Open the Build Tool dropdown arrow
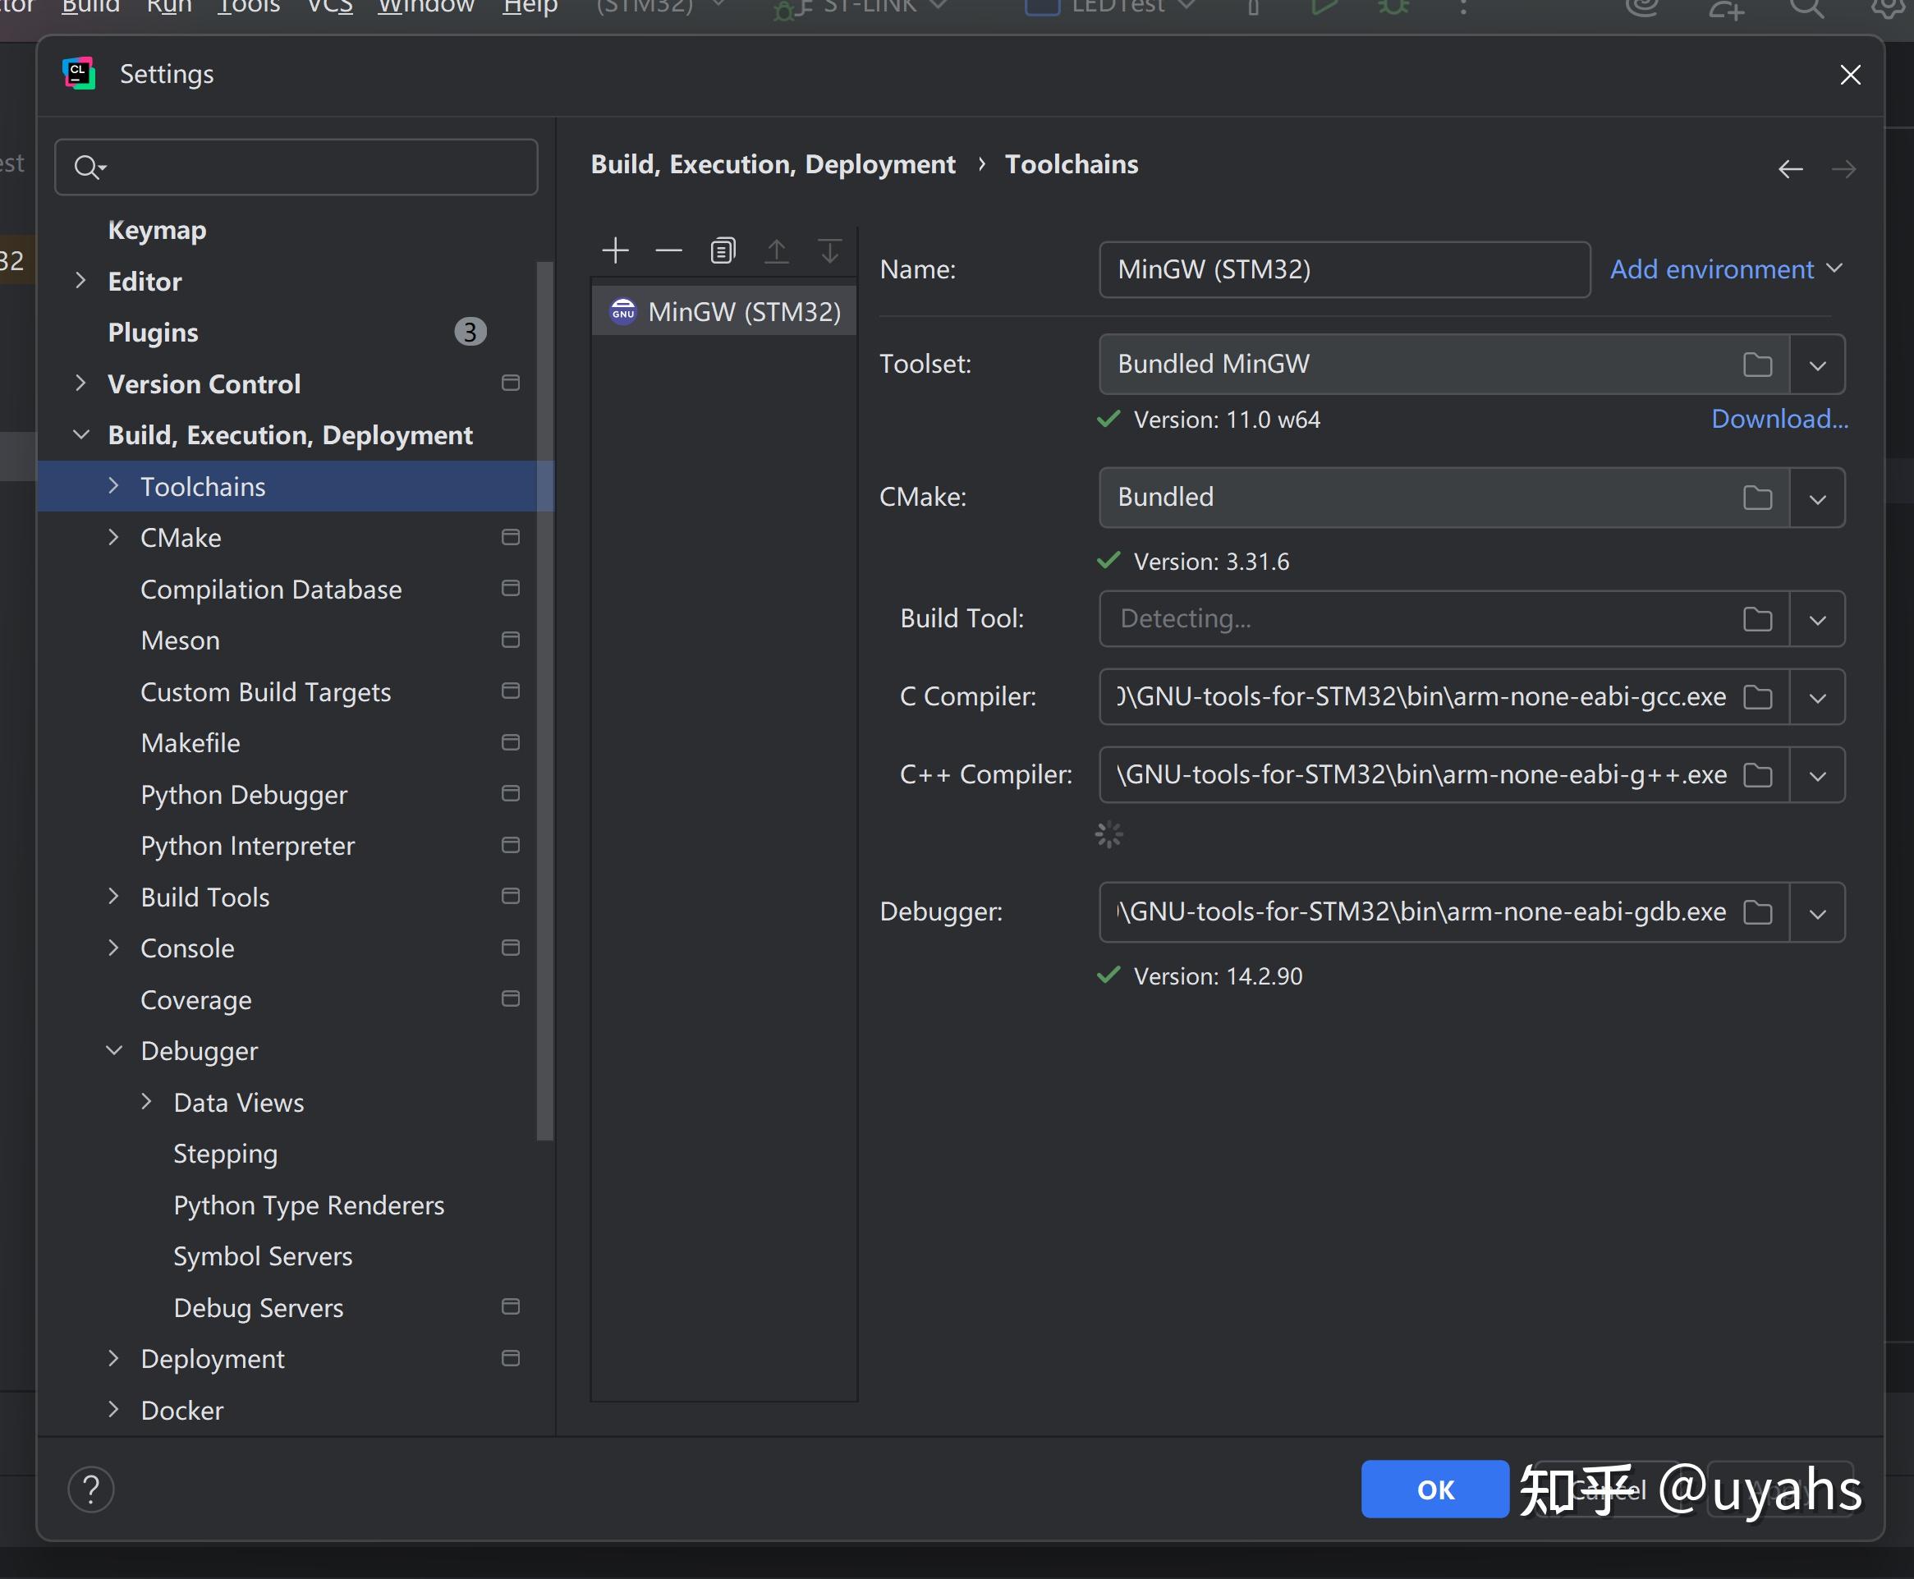1914x1579 pixels. tap(1816, 619)
